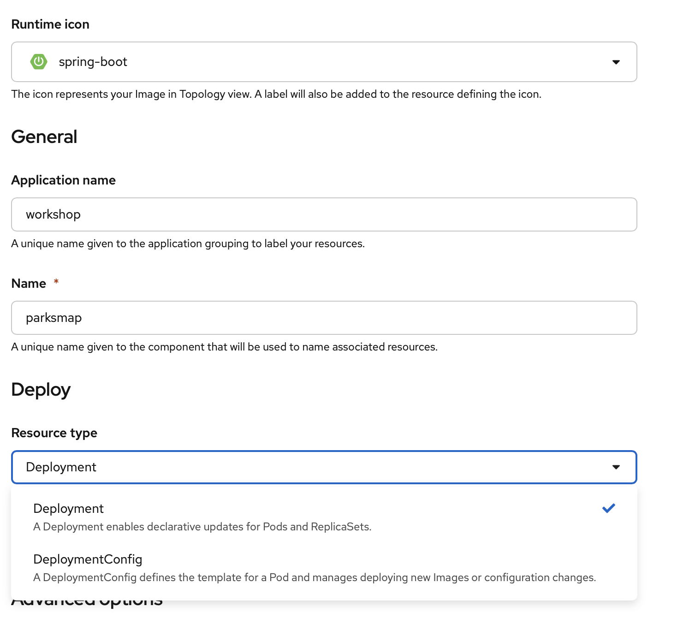This screenshot has height=618, width=689.
Task: Click the Application name field containing workshop
Action: pyautogui.click(x=324, y=214)
